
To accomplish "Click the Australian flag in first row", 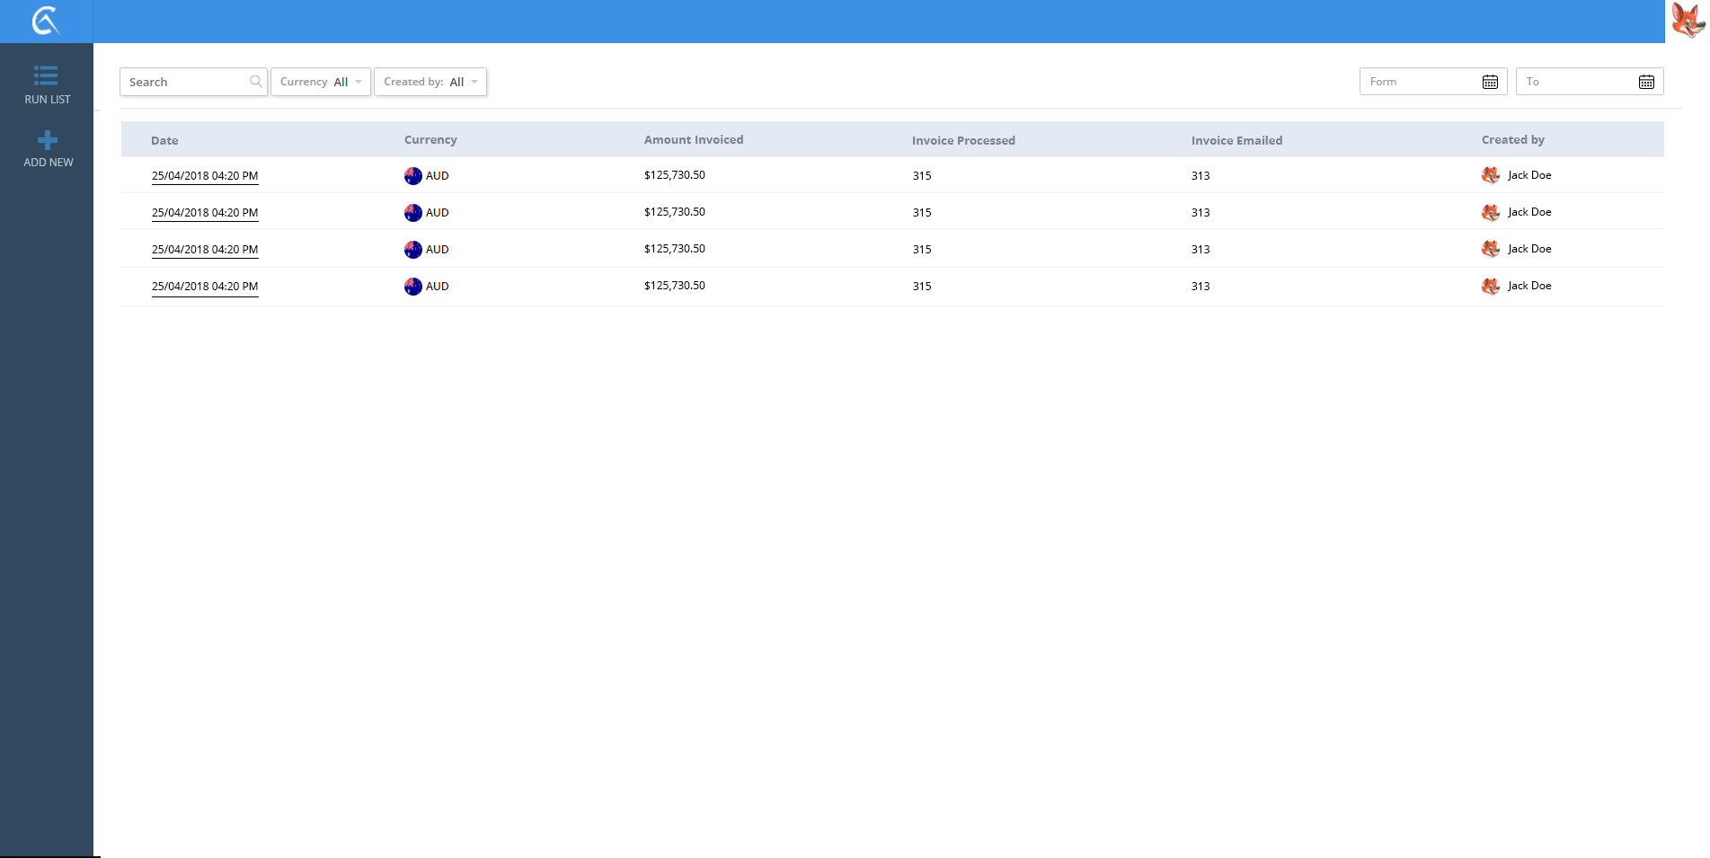I will [412, 176].
